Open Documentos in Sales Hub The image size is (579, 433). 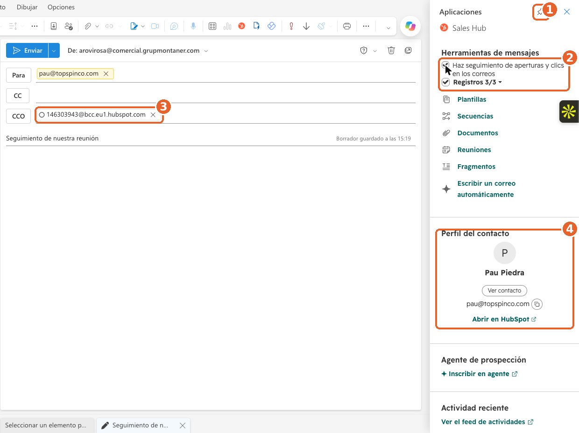tap(478, 133)
